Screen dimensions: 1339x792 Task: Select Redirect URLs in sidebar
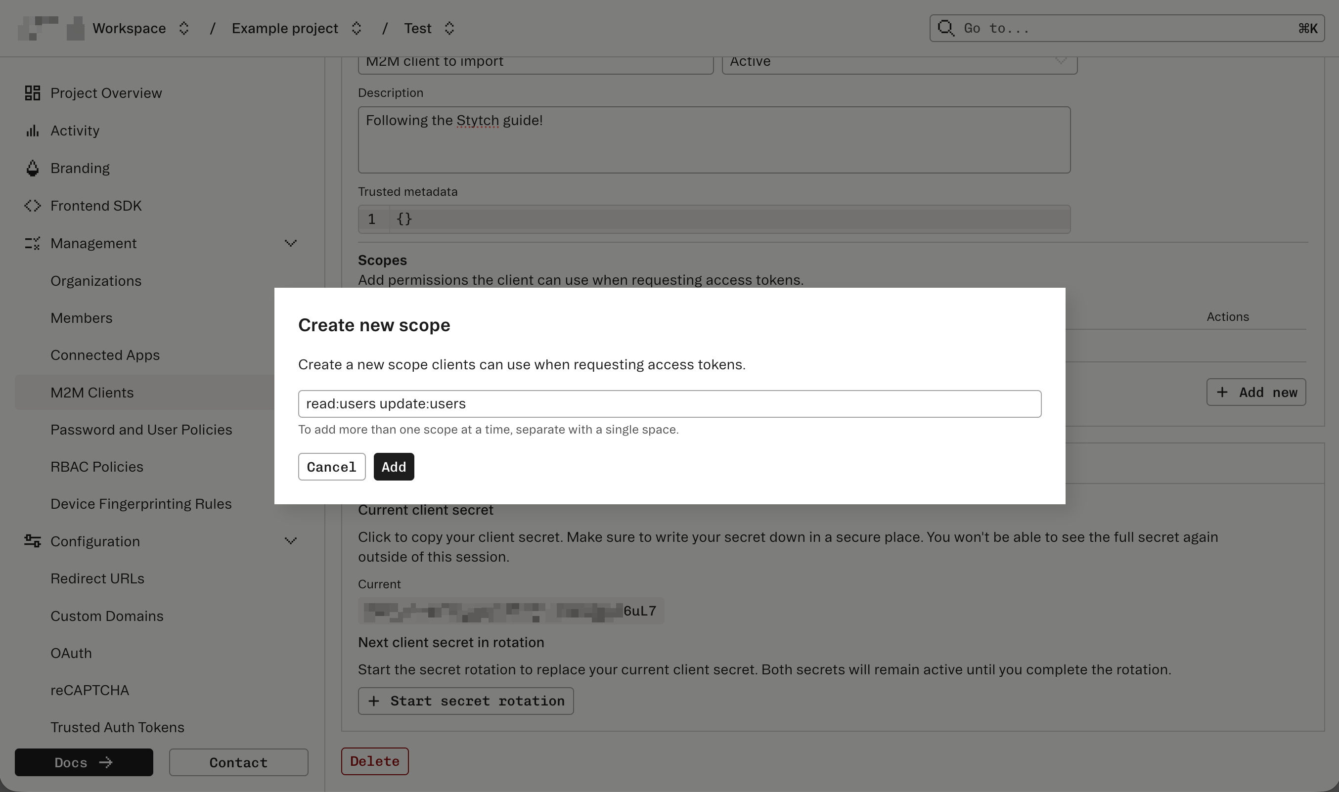pos(97,578)
